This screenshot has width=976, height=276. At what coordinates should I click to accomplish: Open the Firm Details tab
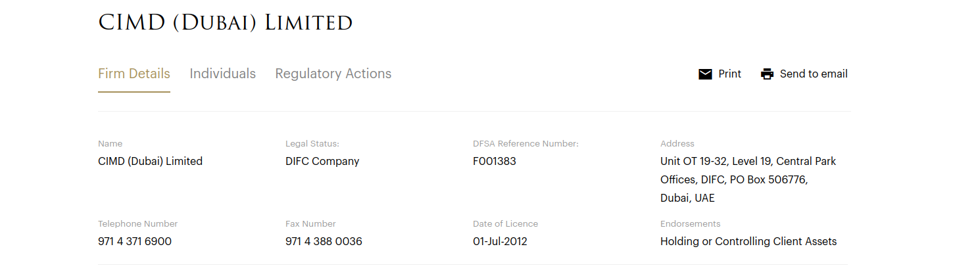coord(134,74)
